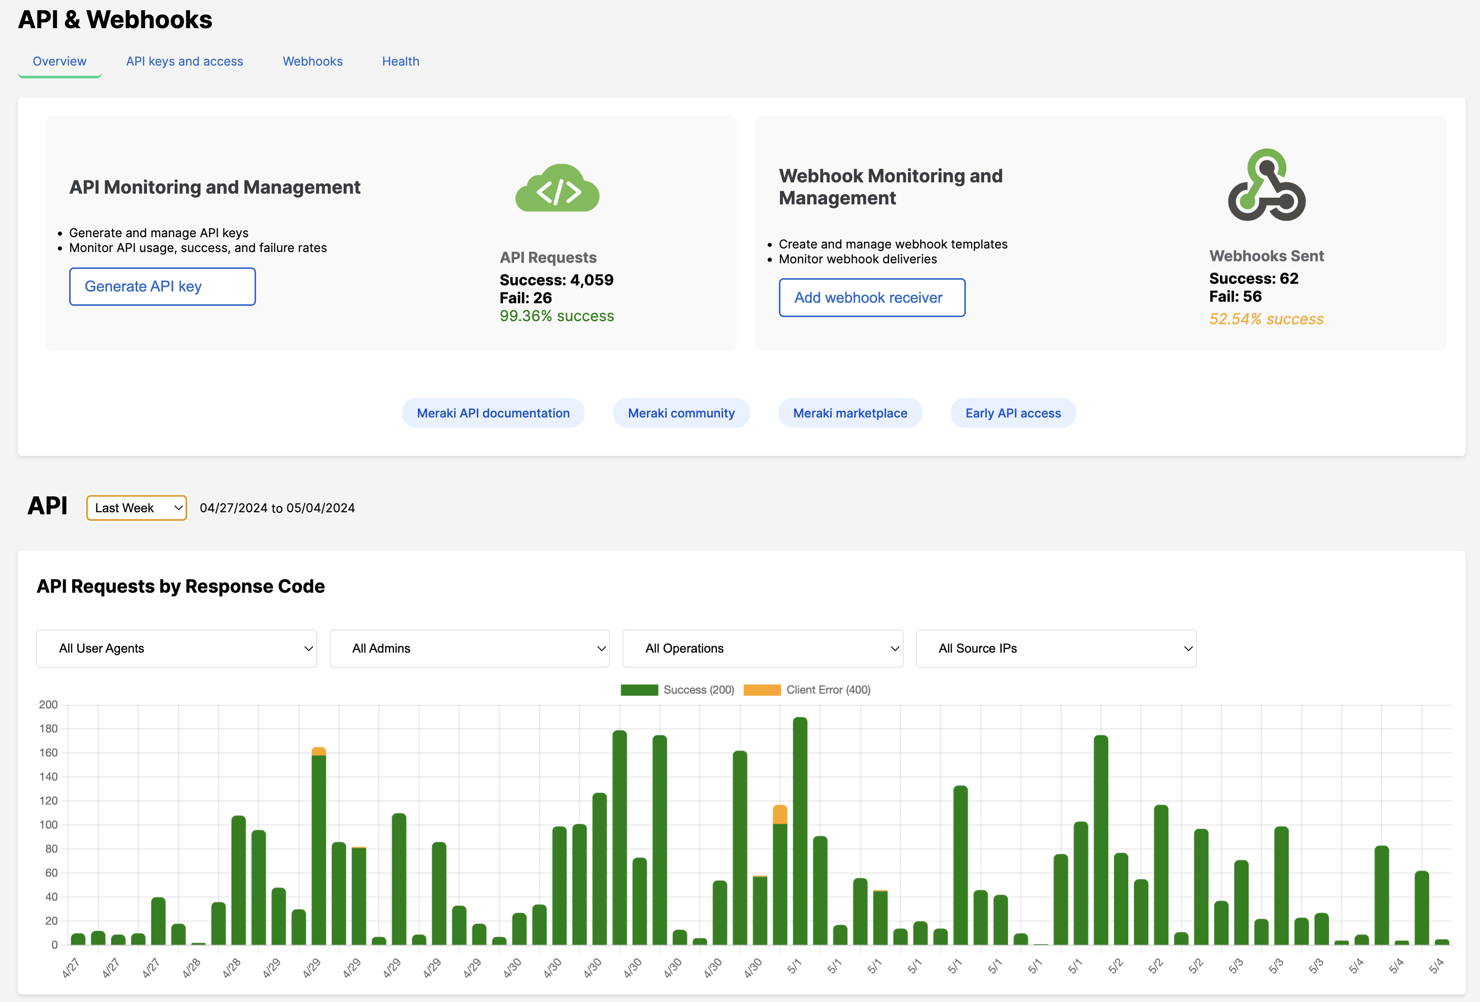Open the All Source IPs dropdown

tap(1055, 649)
